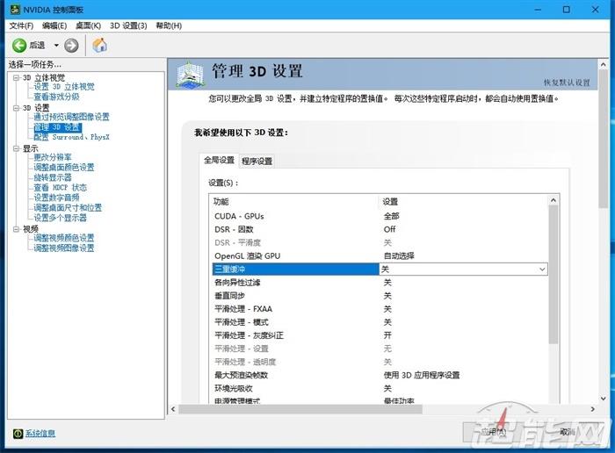Select the 最大预渲染帧数 row
The height and width of the screenshot is (453, 615).
coord(380,375)
